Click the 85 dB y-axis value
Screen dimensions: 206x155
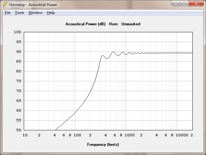coord(19,61)
